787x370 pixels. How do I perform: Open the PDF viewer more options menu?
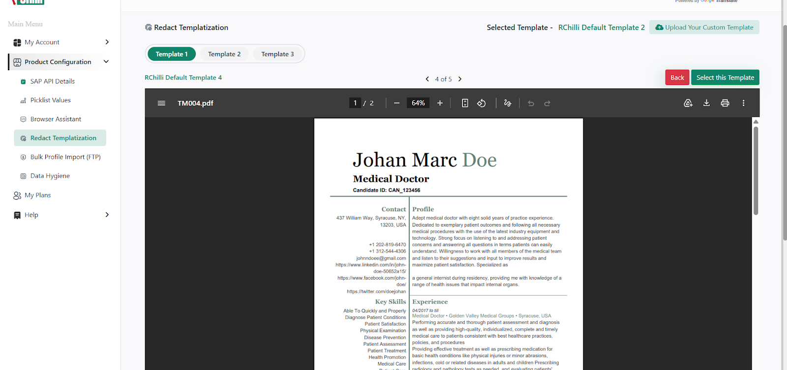click(743, 103)
